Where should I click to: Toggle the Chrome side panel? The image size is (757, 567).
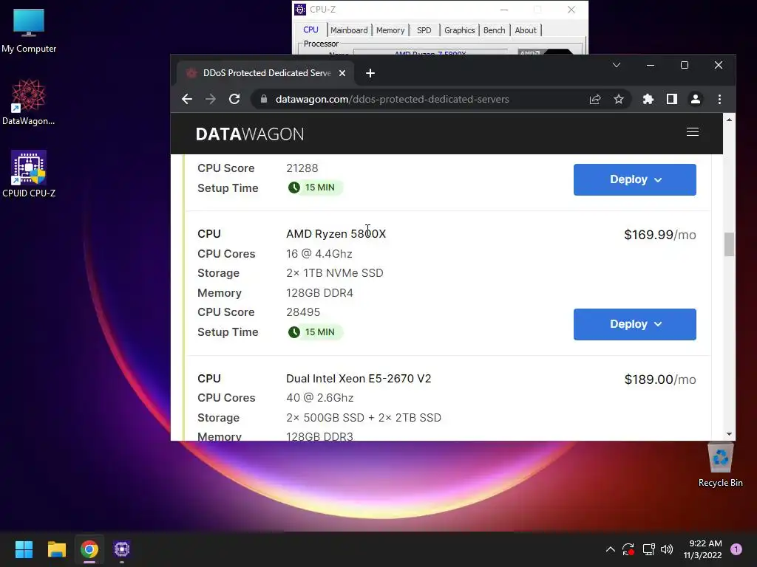[x=671, y=100]
